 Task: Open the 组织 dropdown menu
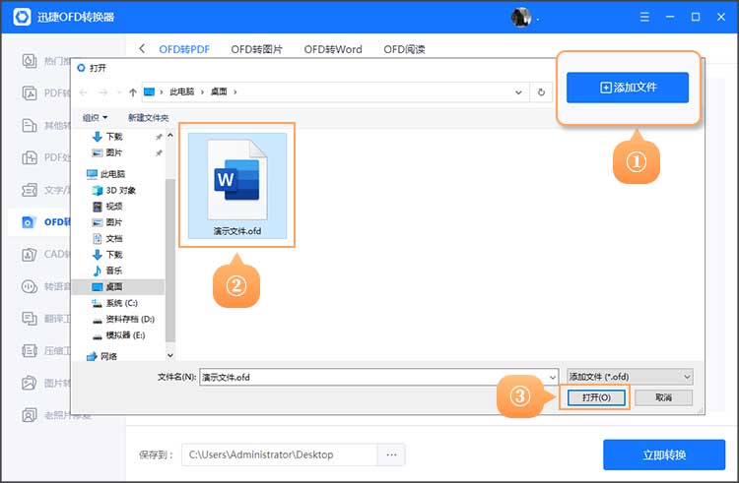pyautogui.click(x=95, y=118)
